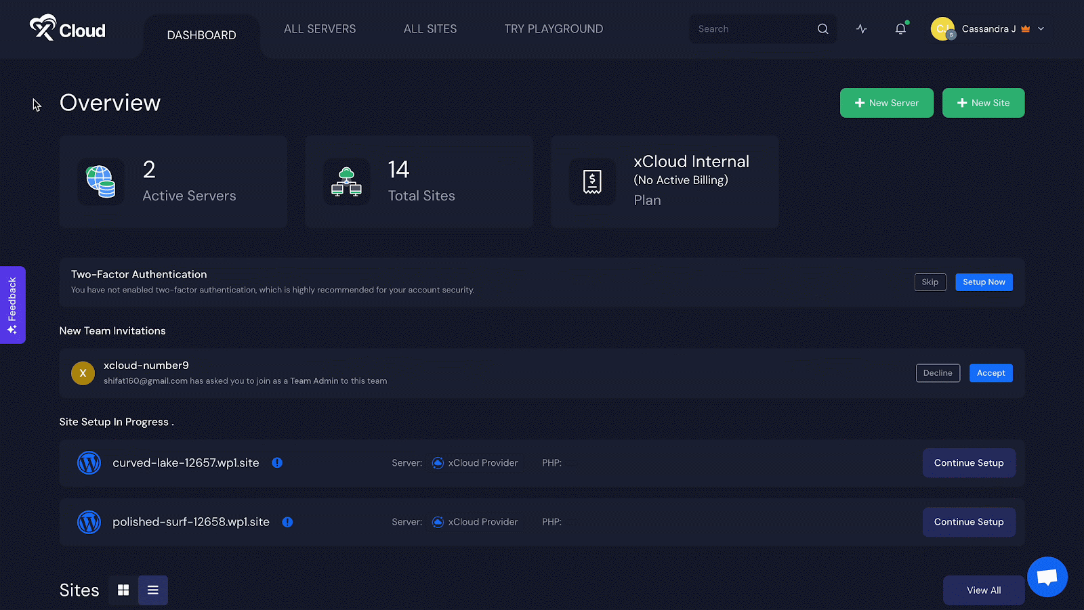The height and width of the screenshot is (610, 1084).
Task: Go to Try Playground tab
Action: [x=554, y=29]
